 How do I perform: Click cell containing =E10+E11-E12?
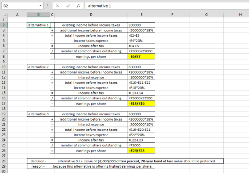[x=141, y=83]
